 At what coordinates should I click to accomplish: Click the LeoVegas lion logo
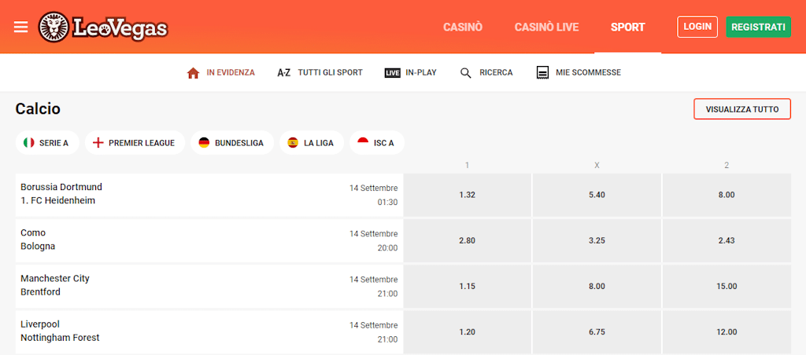point(54,27)
